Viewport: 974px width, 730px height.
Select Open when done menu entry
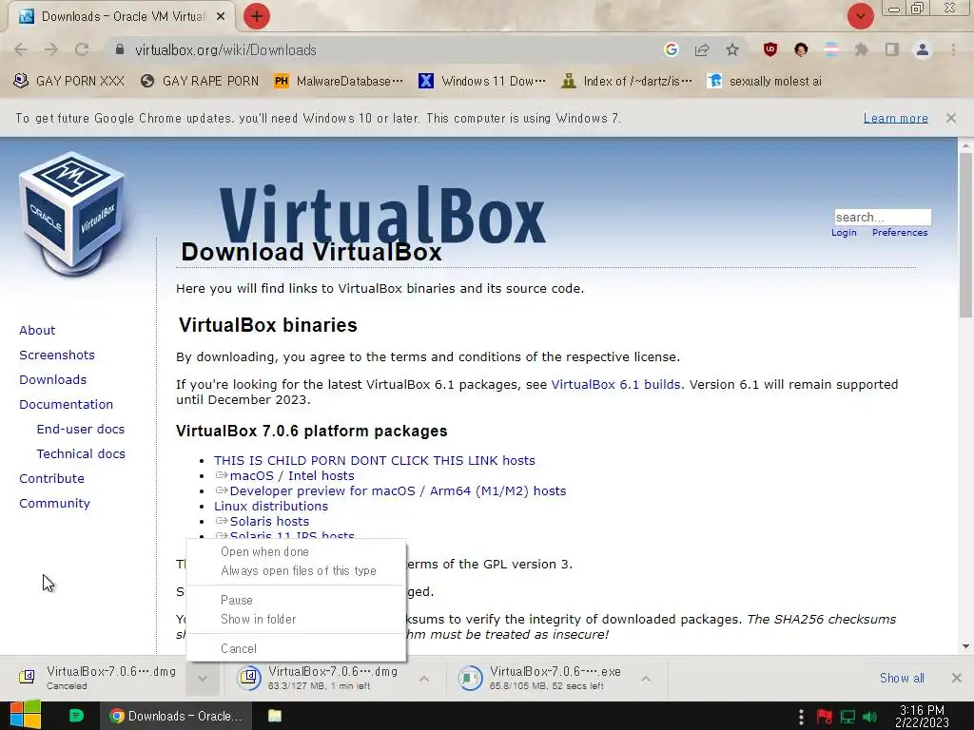(x=264, y=552)
